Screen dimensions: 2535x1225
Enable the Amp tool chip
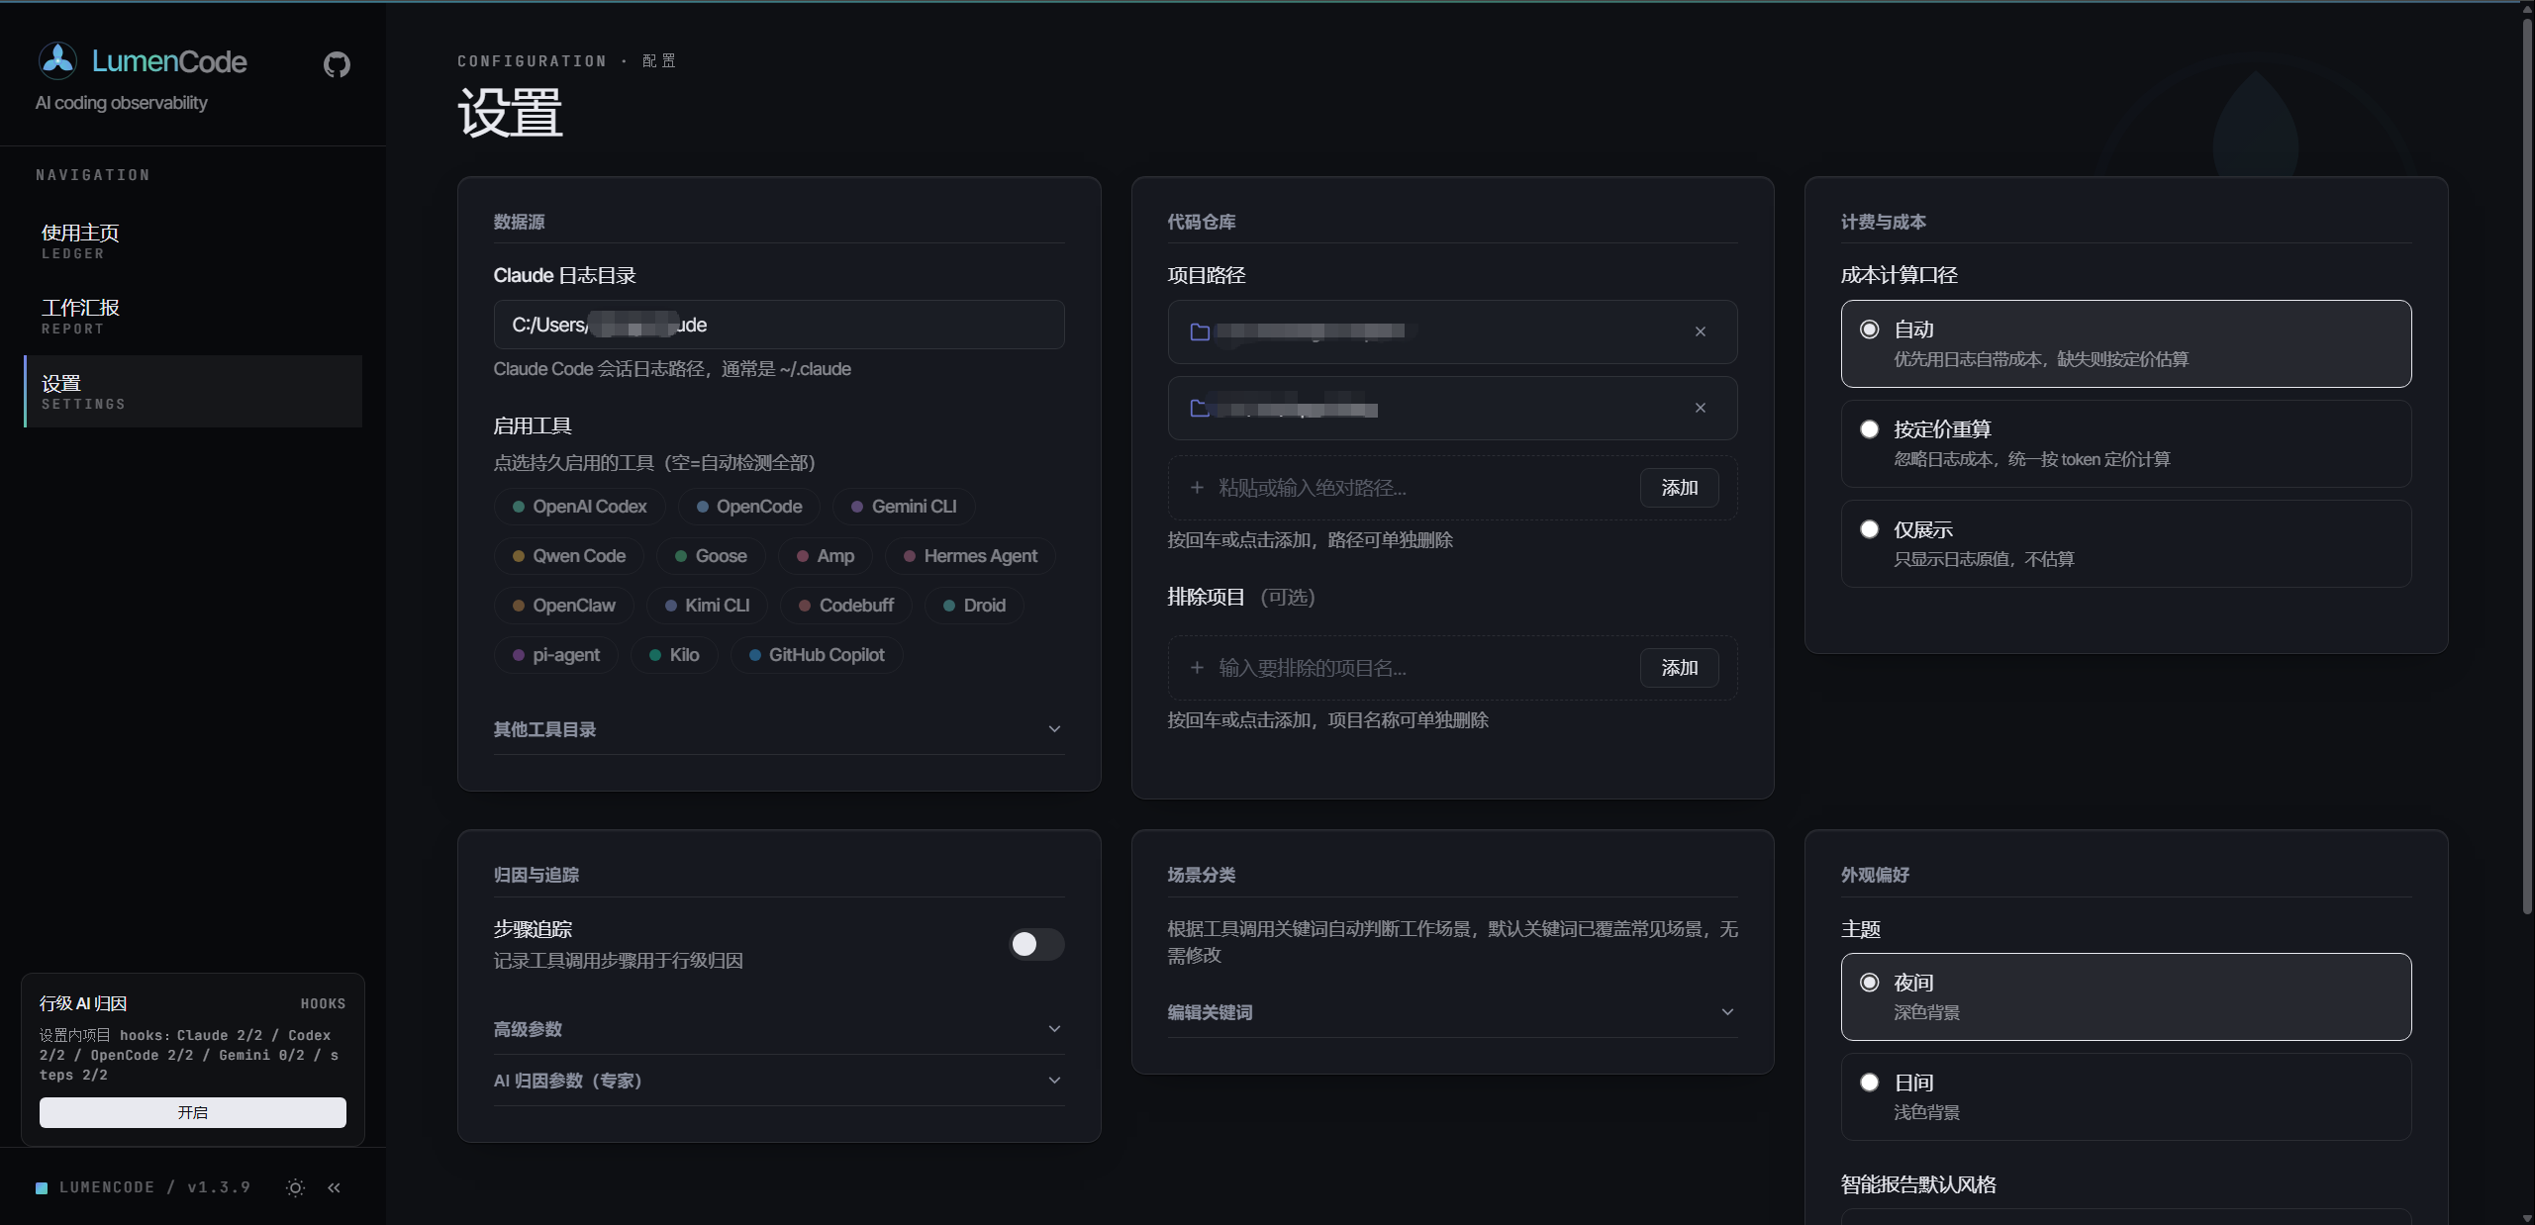coord(826,556)
